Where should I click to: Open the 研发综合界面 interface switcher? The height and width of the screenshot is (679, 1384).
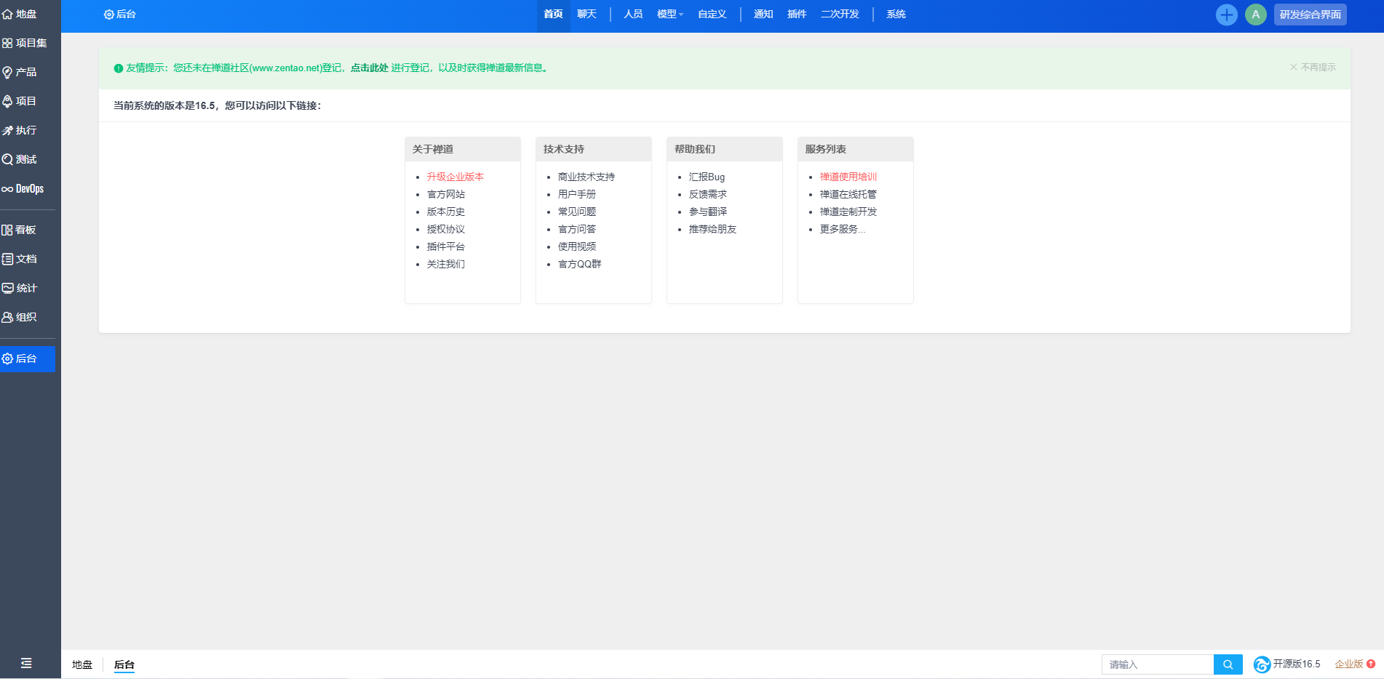(x=1310, y=15)
